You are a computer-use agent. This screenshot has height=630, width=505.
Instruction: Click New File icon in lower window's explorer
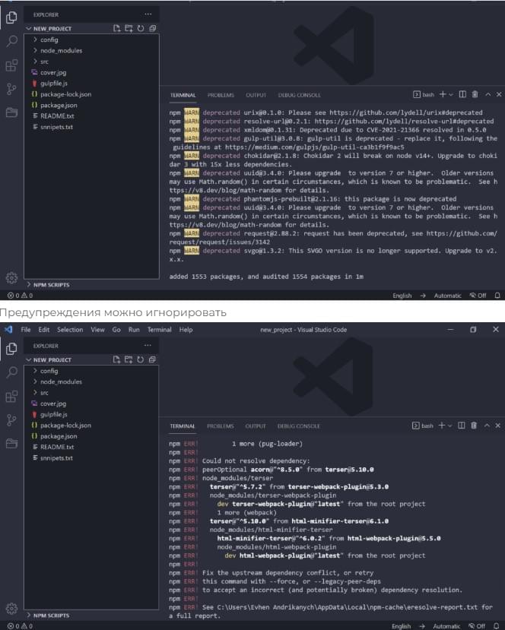116,359
